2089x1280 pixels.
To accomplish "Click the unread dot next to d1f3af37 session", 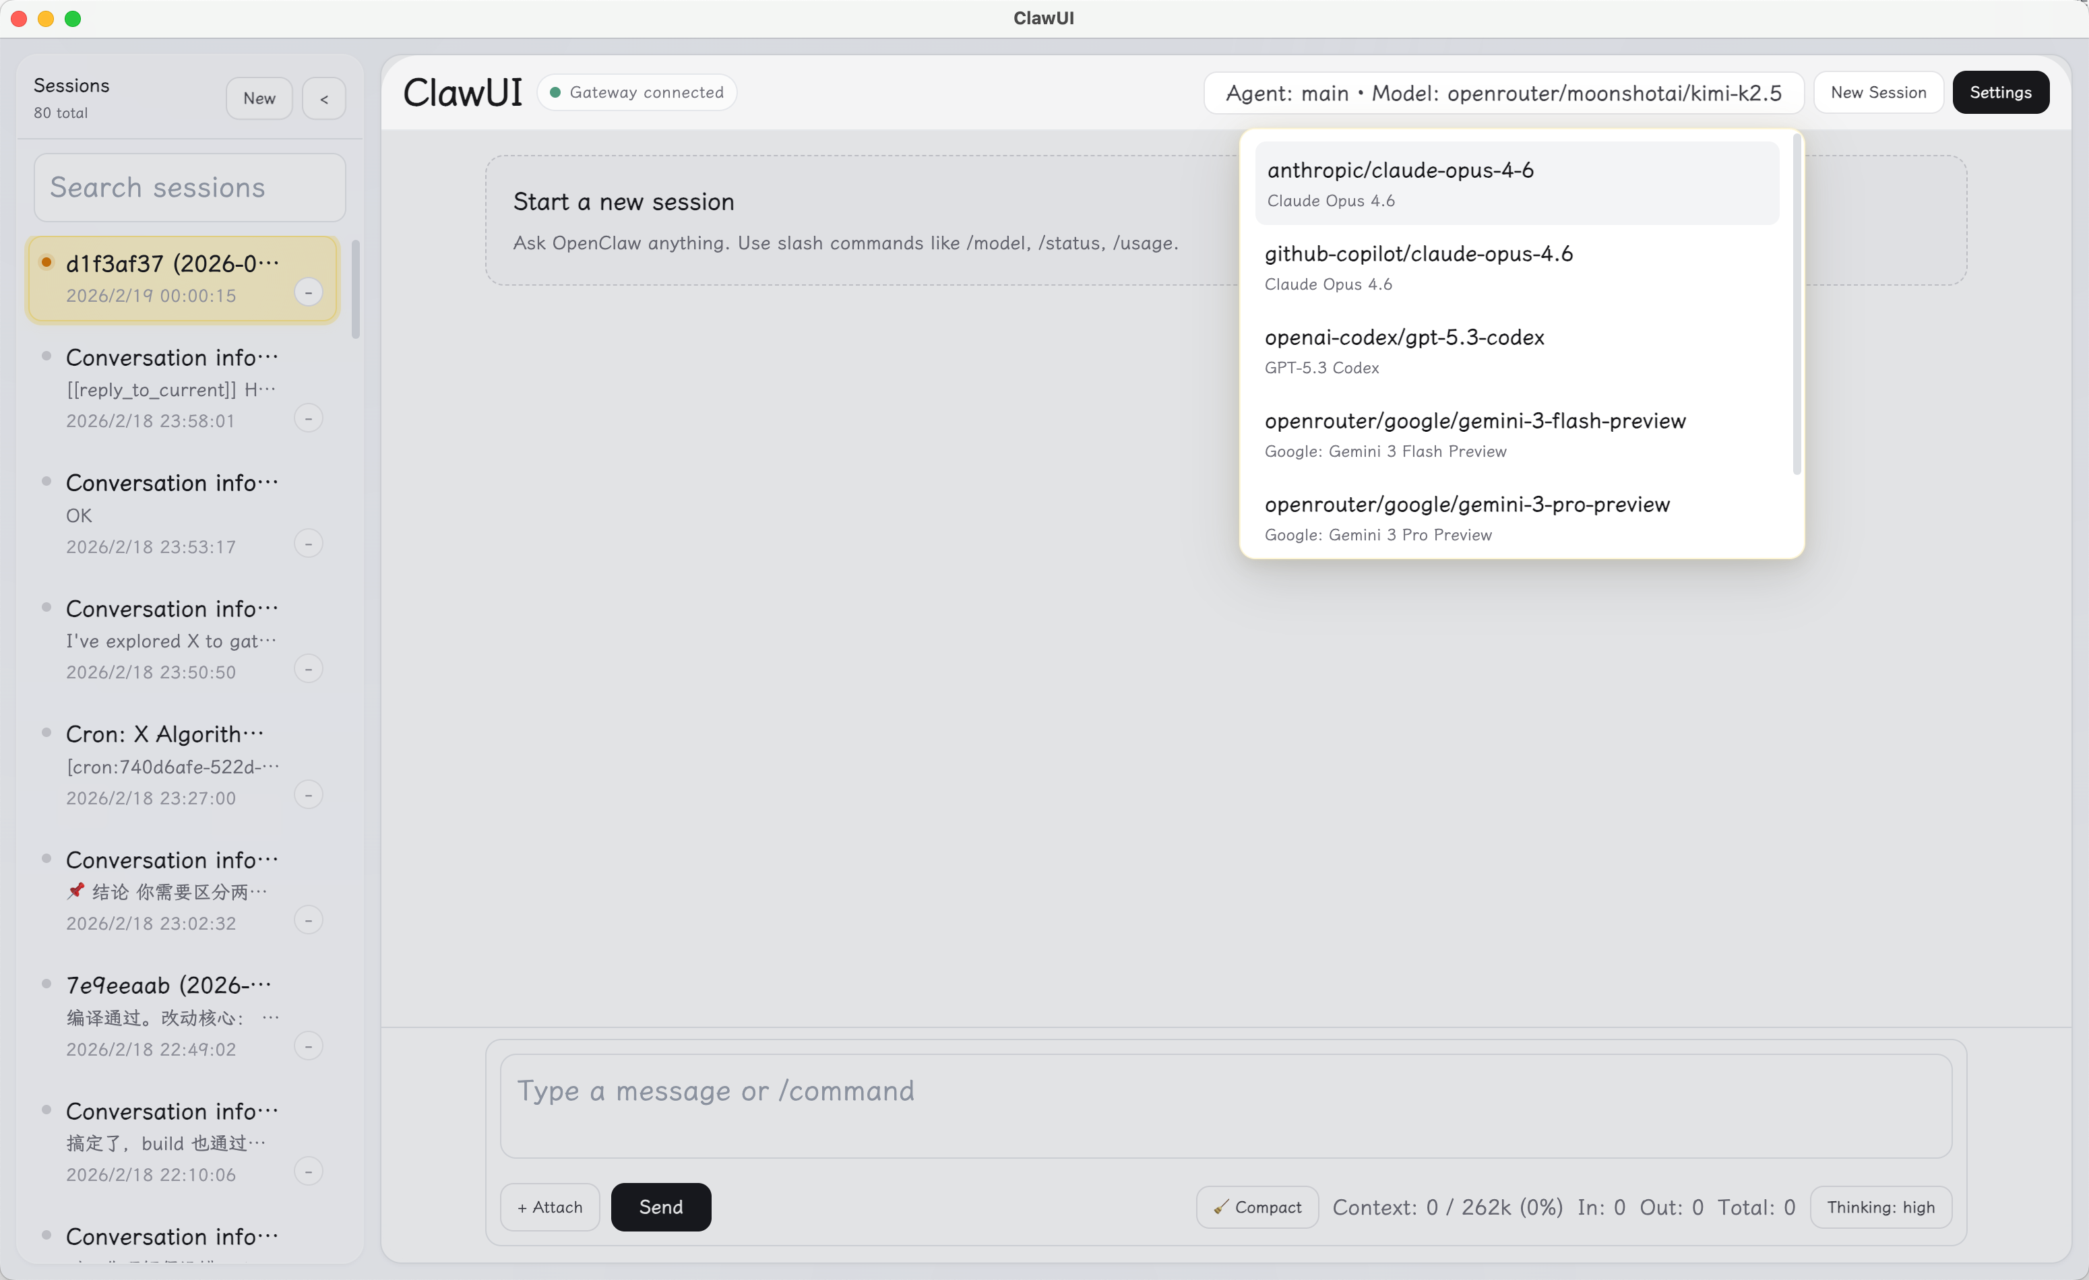I will pos(46,262).
